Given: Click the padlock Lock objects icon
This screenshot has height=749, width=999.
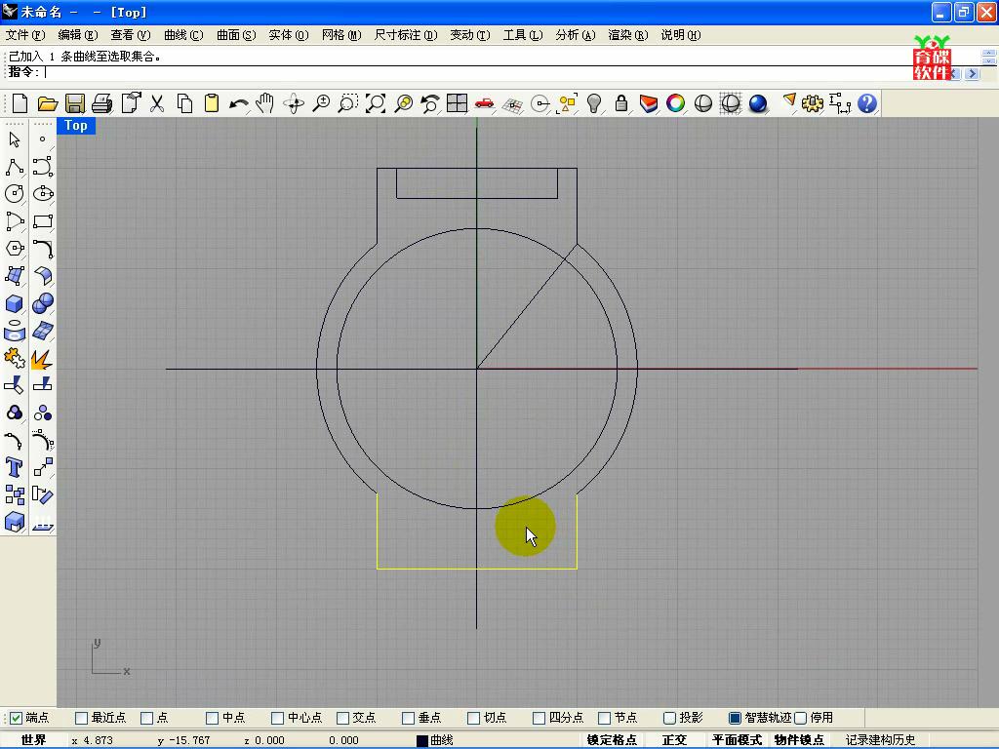Looking at the screenshot, I should (621, 103).
